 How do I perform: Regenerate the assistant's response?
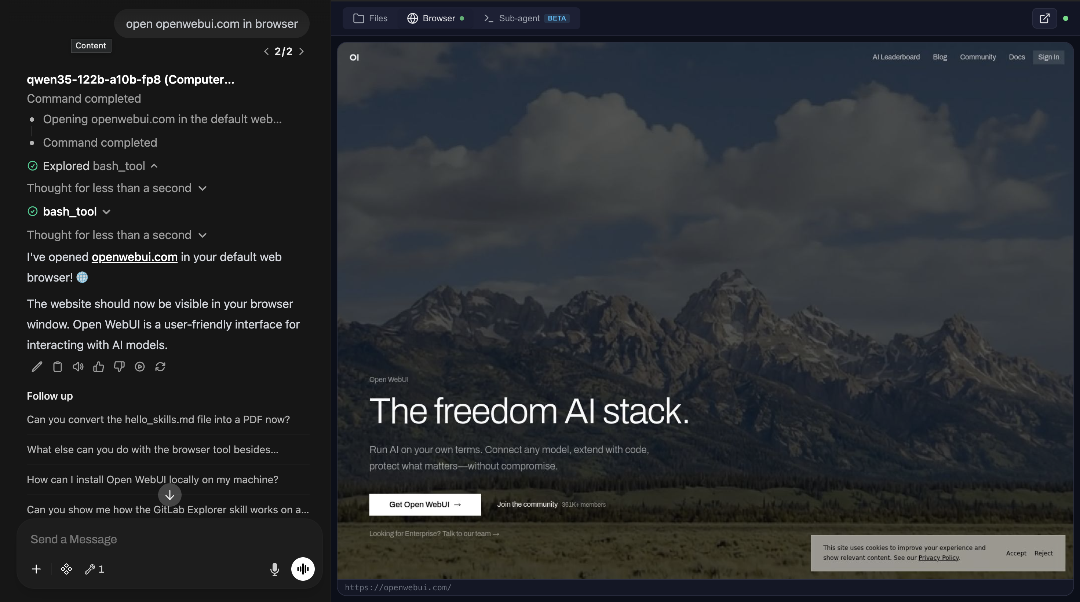(161, 367)
